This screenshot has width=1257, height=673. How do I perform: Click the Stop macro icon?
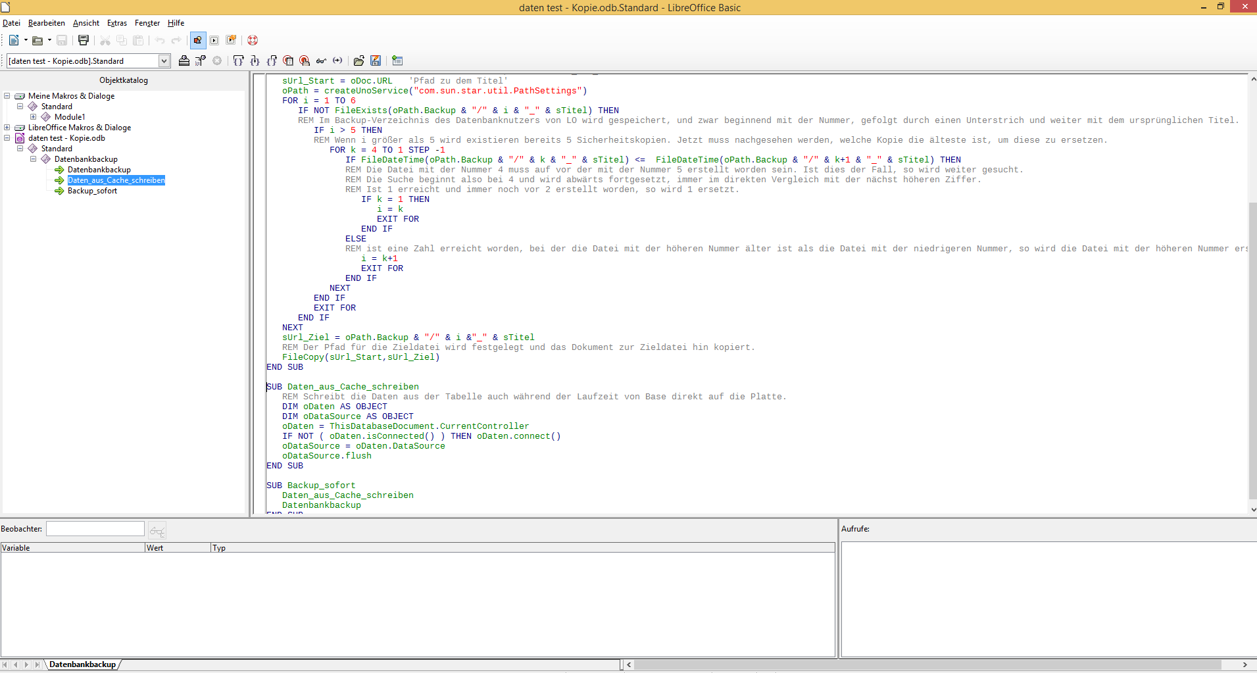click(x=217, y=61)
